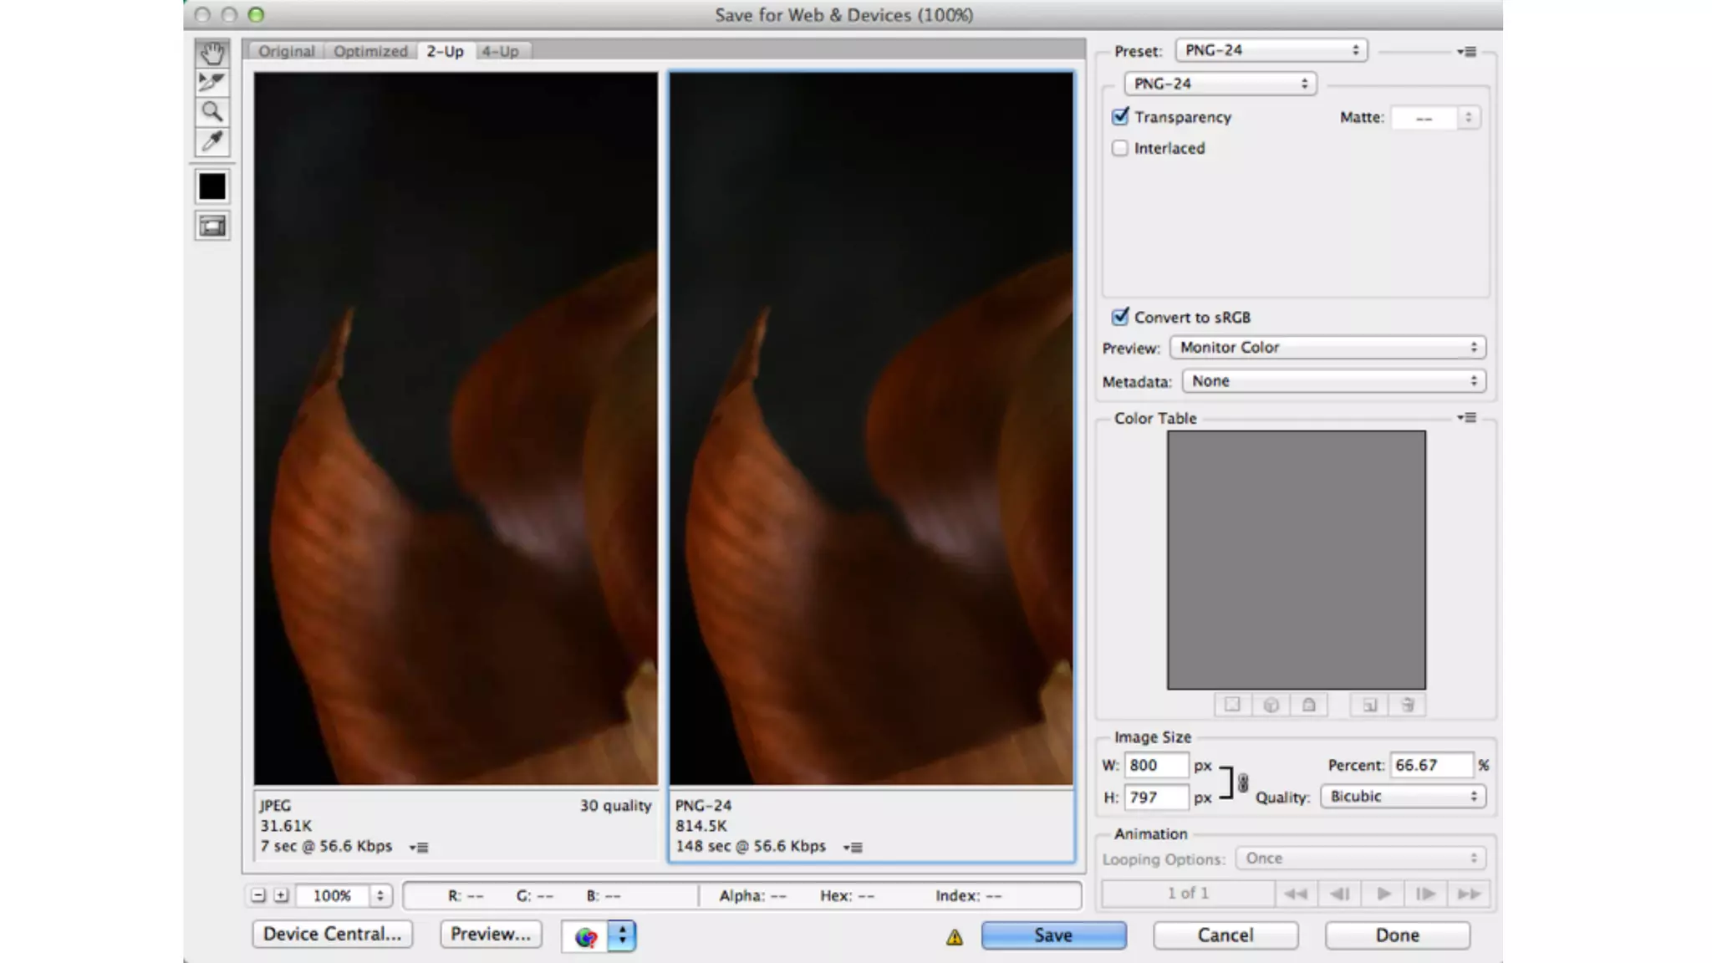Click the browser preview icon
The width and height of the screenshot is (1712, 963).
pyautogui.click(x=586, y=936)
